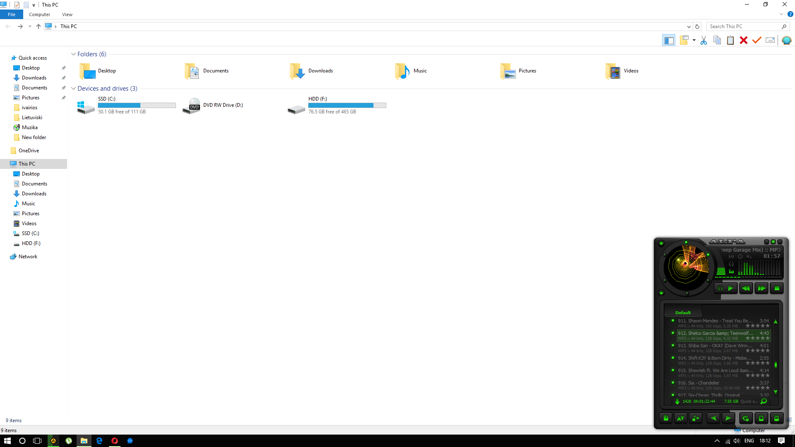The width and height of the screenshot is (795, 447).
Task: Click Play in ALFA player
Action: pyautogui.click(x=731, y=288)
